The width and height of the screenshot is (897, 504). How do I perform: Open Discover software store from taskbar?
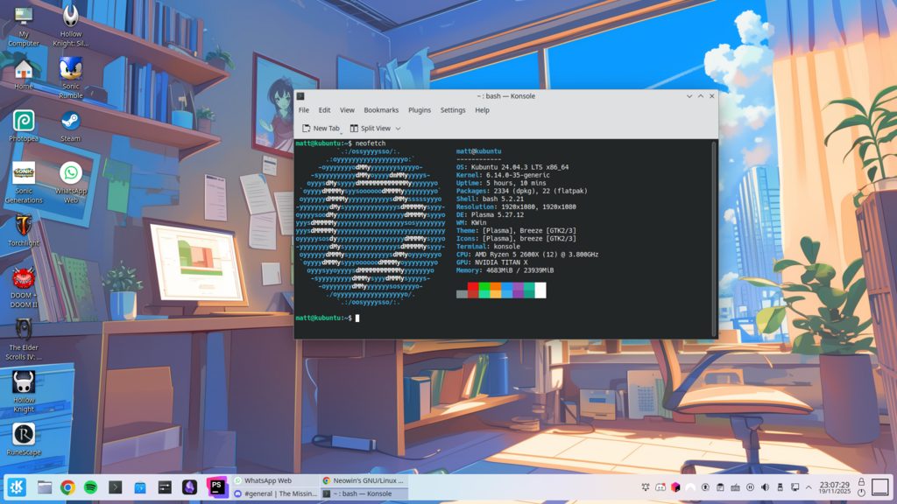(140, 487)
